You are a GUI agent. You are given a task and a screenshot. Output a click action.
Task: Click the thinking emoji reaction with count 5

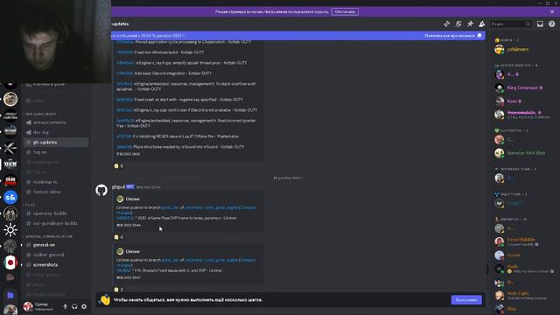click(119, 166)
